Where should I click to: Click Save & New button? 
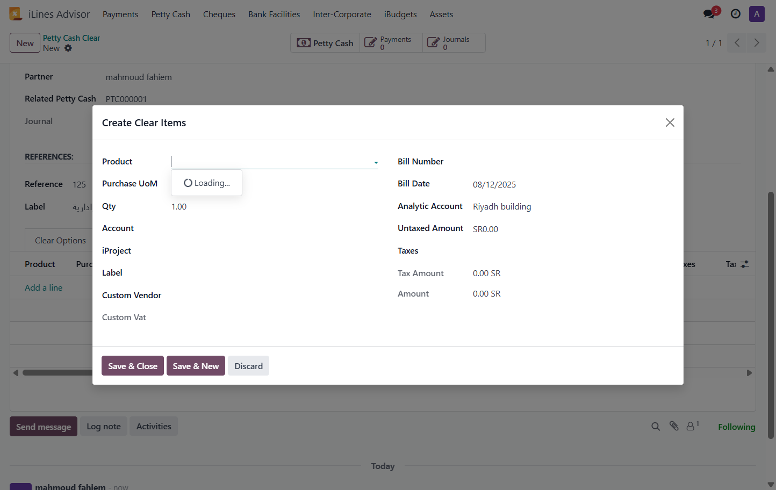[x=196, y=366]
